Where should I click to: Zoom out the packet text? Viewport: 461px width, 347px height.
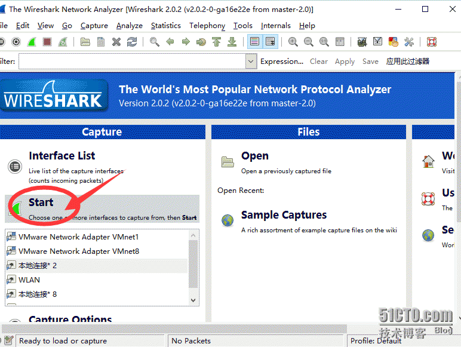(x=308, y=42)
